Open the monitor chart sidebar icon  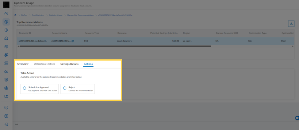pyautogui.click(x=6, y=80)
